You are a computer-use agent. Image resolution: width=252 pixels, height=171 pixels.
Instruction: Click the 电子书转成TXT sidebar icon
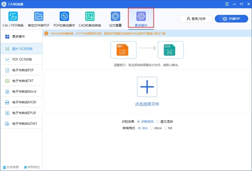click(7, 81)
